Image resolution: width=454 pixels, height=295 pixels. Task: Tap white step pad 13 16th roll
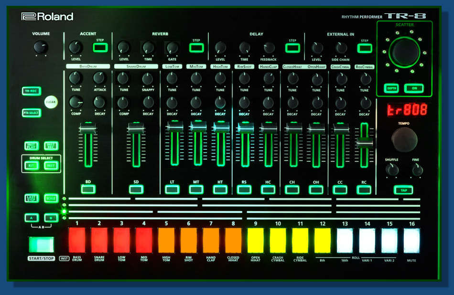point(345,240)
